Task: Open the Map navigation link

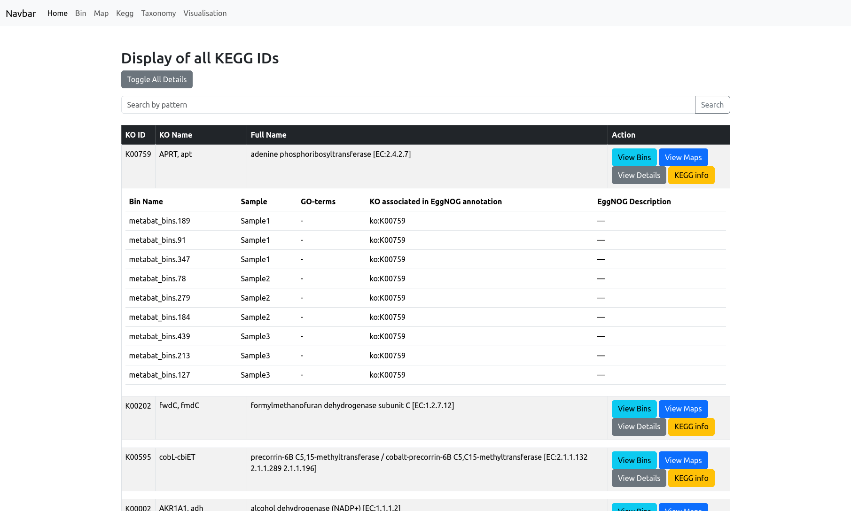Action: (x=101, y=13)
